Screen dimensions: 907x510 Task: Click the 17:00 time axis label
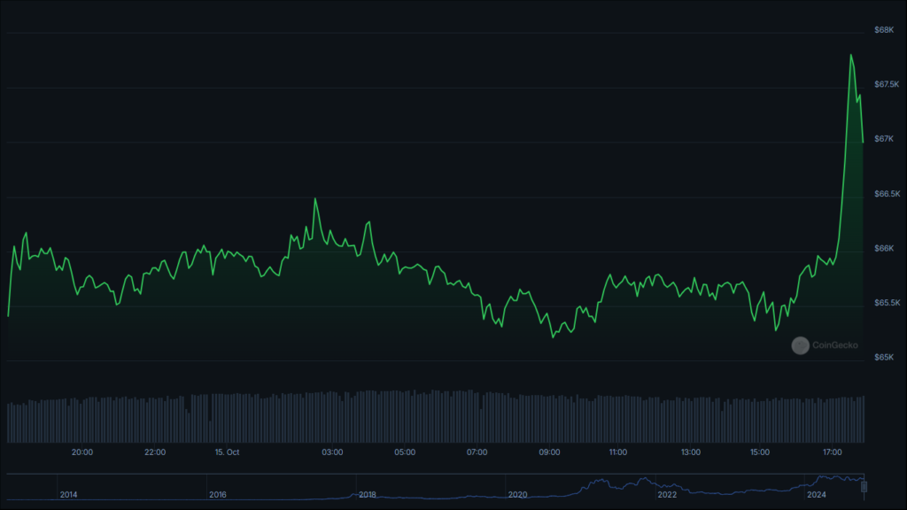coord(833,452)
